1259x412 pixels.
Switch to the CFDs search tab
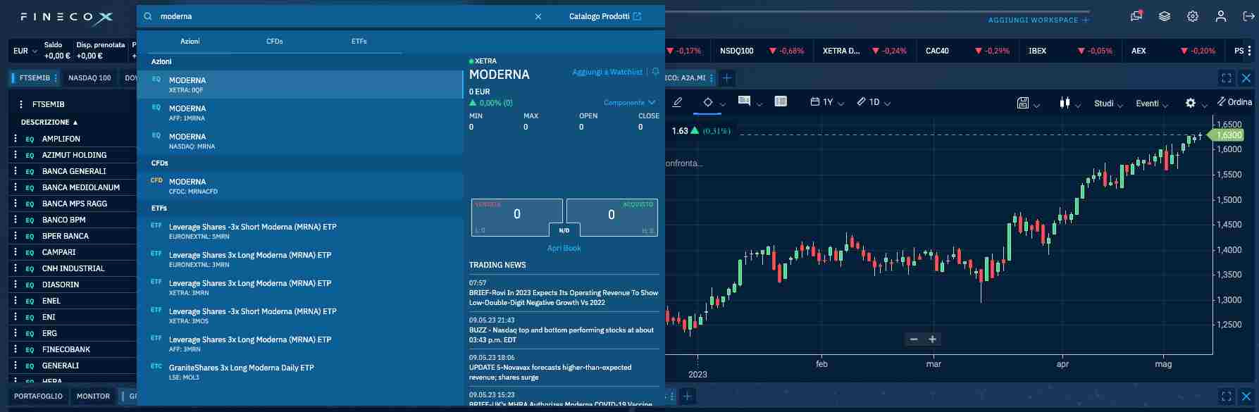point(274,42)
